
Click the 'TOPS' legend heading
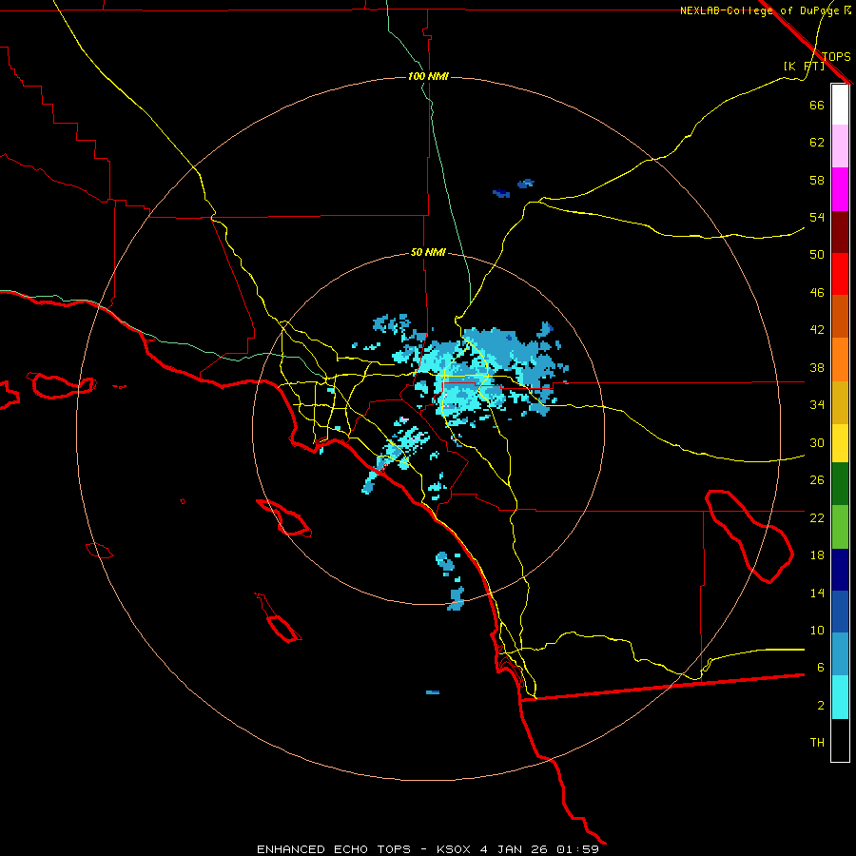[x=836, y=56]
